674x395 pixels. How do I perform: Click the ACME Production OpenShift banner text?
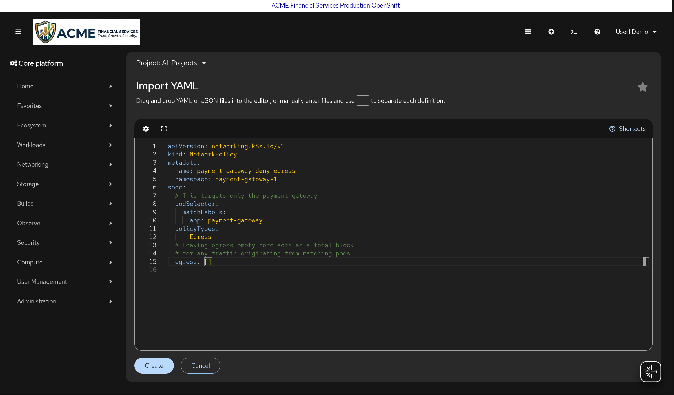(x=336, y=6)
